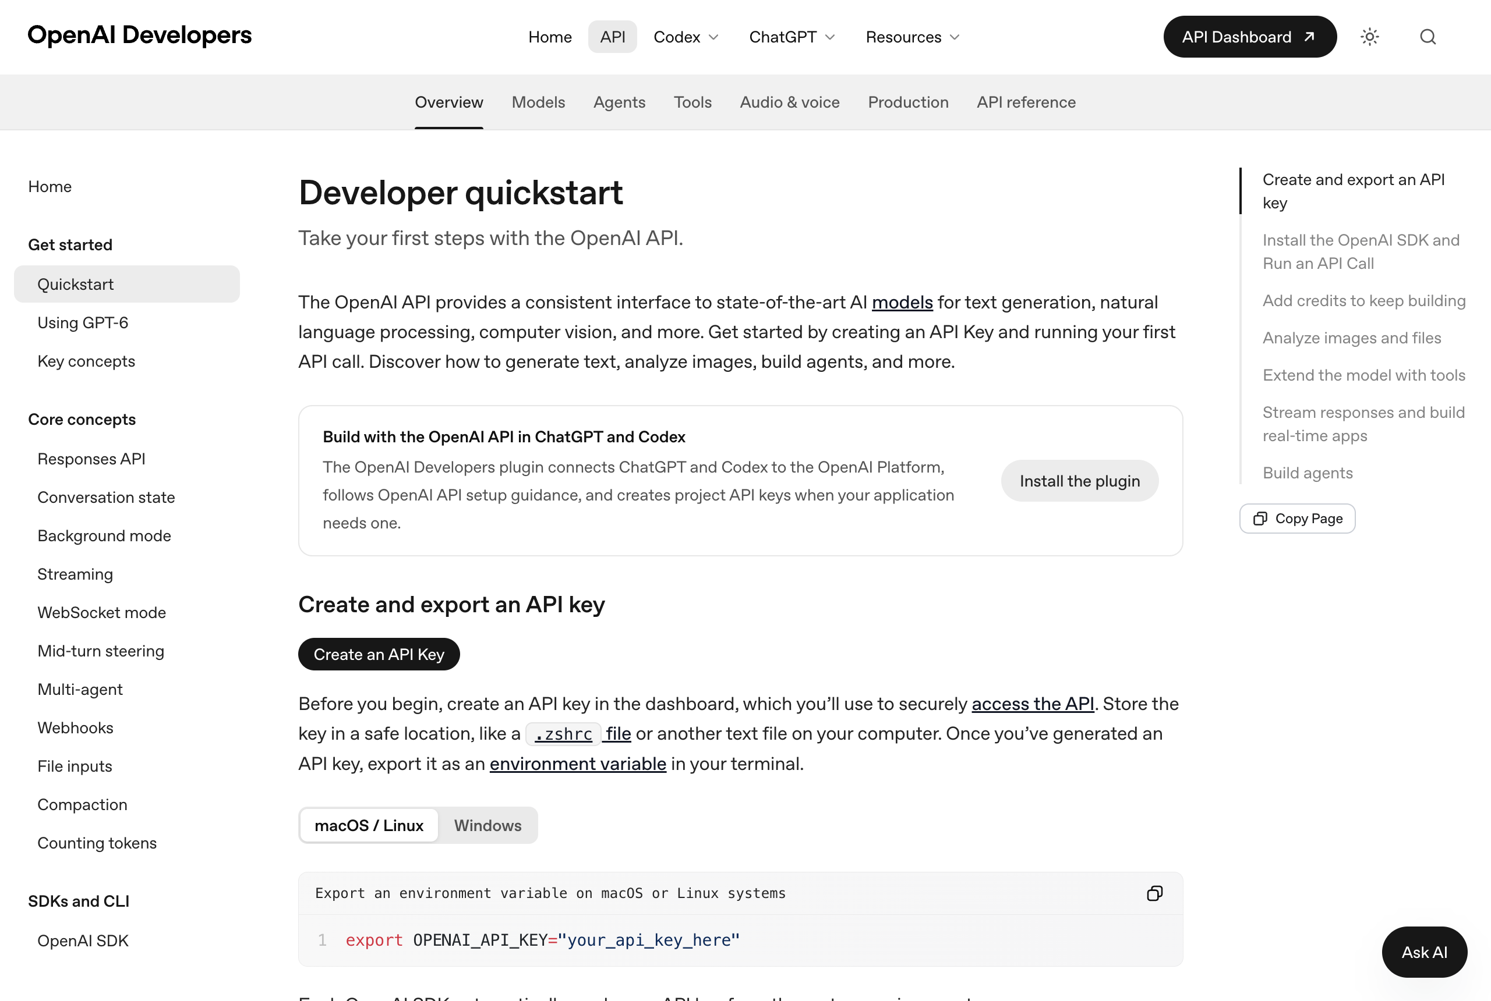Go to OpenAI Developers home logo
The height and width of the screenshot is (1001, 1491).
(x=140, y=35)
